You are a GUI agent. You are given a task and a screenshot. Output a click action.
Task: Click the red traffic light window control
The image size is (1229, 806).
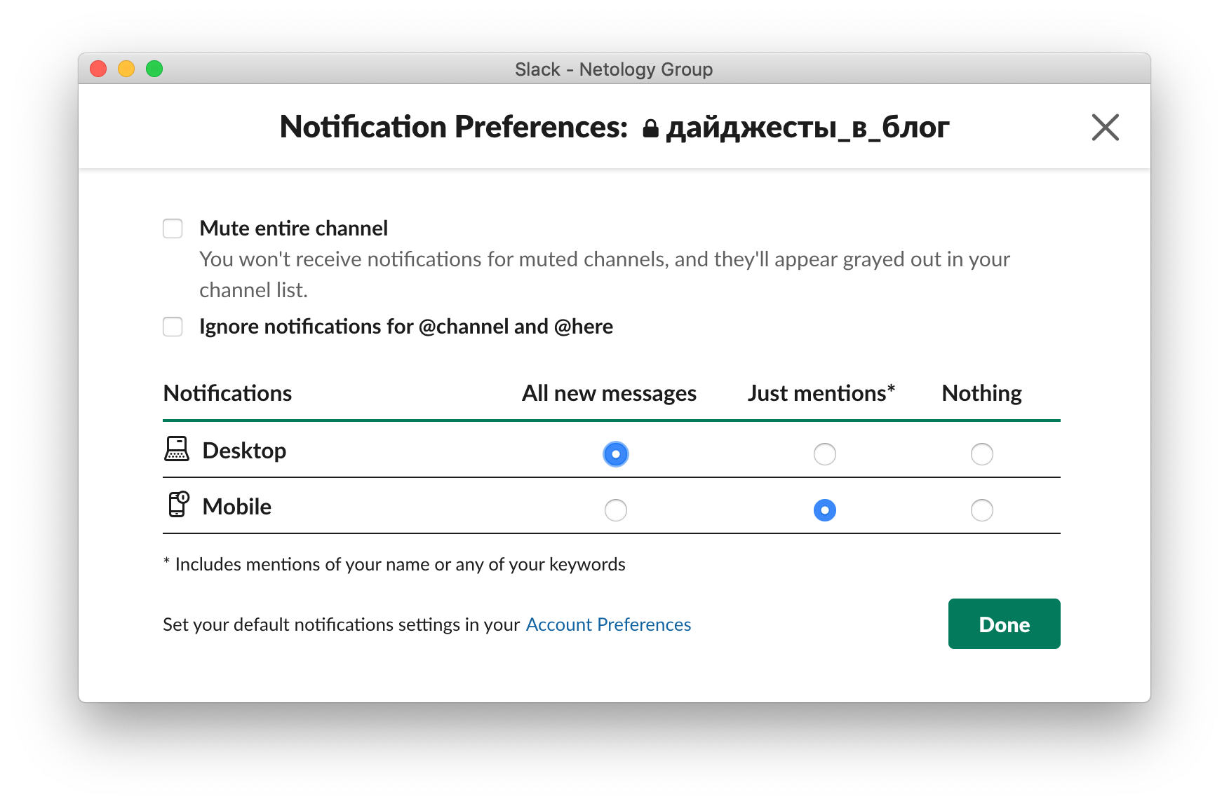point(99,69)
